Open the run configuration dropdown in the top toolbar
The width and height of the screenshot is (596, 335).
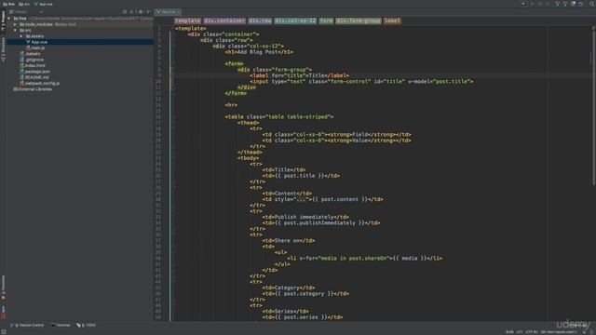[523, 4]
